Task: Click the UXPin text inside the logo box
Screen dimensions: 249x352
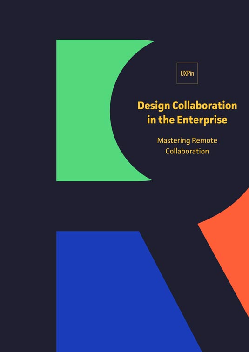Action: pyautogui.click(x=187, y=73)
